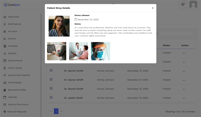Image resolution: width=201 pixels, height=117 pixels.
Task: Go to All Users page
Action: (13, 31)
